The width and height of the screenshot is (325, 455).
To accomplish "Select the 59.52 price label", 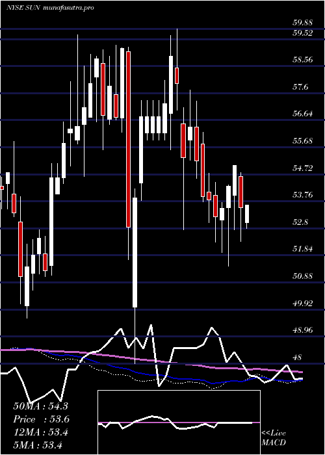I will coord(303,33).
